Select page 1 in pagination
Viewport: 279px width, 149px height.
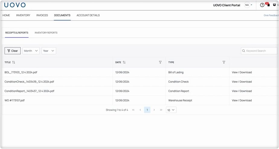click(x=147, y=110)
